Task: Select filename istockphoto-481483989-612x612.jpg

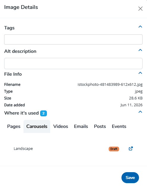Action: [x=110, y=85]
